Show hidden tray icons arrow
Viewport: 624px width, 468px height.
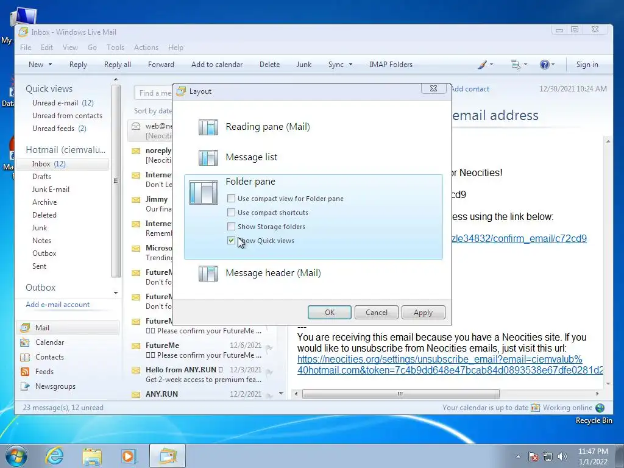pos(518,456)
